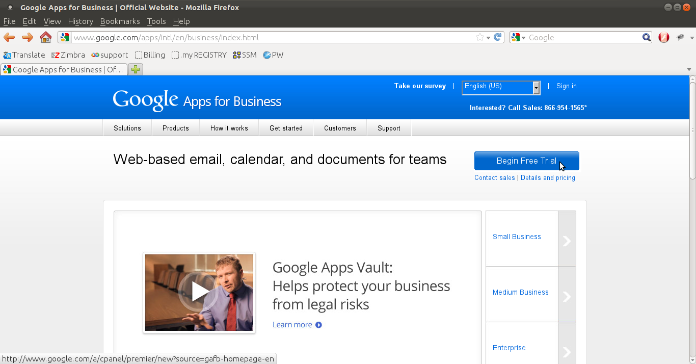Screen dimensions: 696x364
Task: Click the Begin Free Trial button
Action: pos(527,161)
